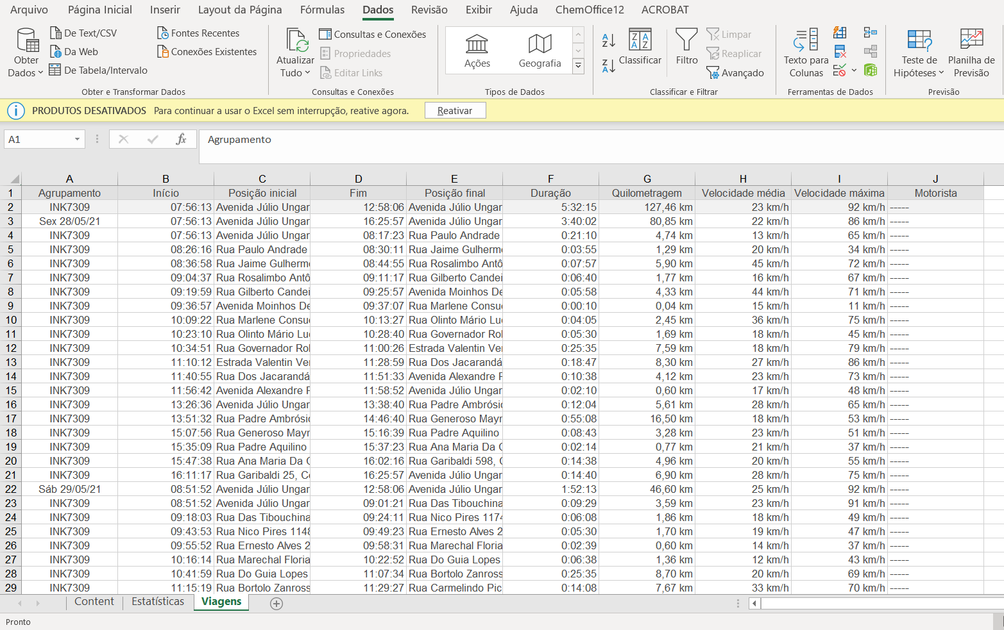Click the Reativar button
The image size is (1004, 630).
pyautogui.click(x=455, y=111)
